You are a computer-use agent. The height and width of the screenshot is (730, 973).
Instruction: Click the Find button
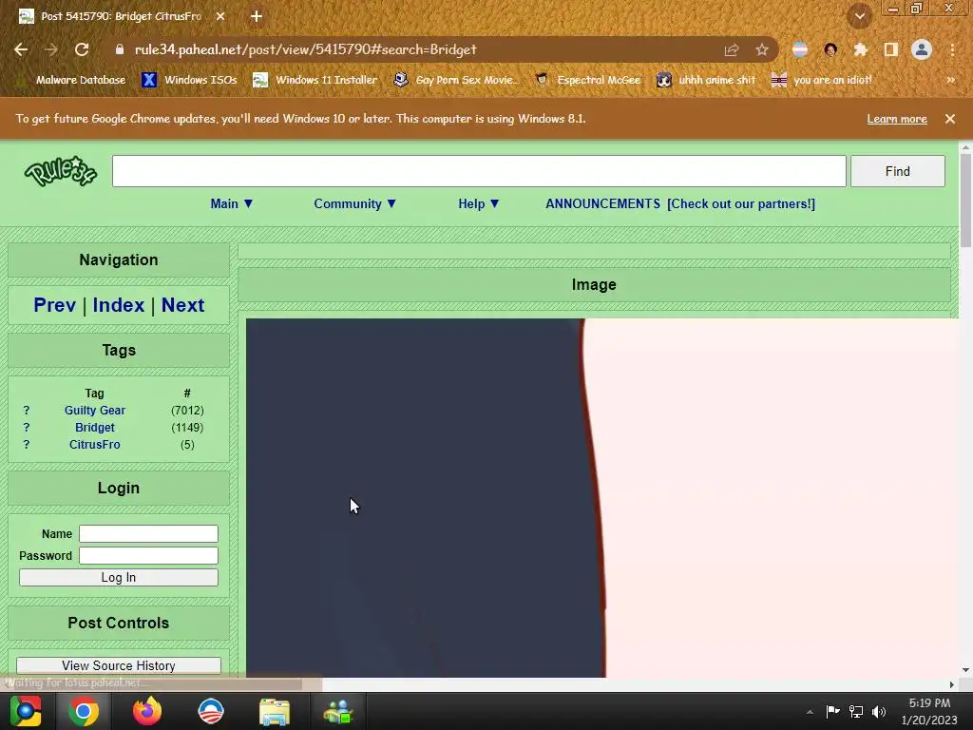tap(897, 171)
